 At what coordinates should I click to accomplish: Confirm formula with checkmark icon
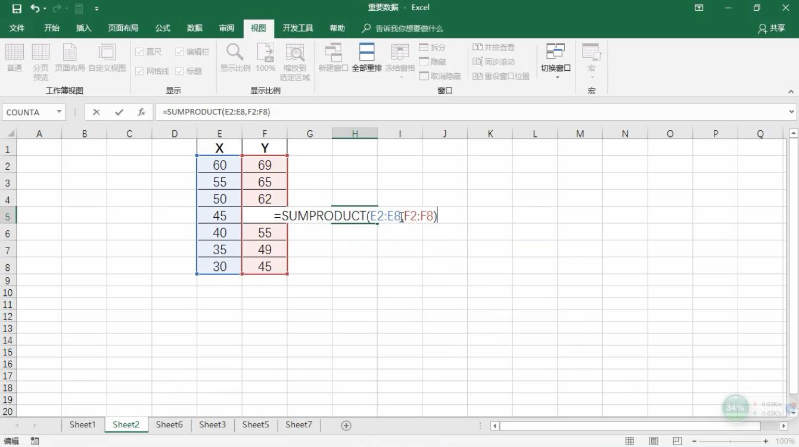[119, 112]
